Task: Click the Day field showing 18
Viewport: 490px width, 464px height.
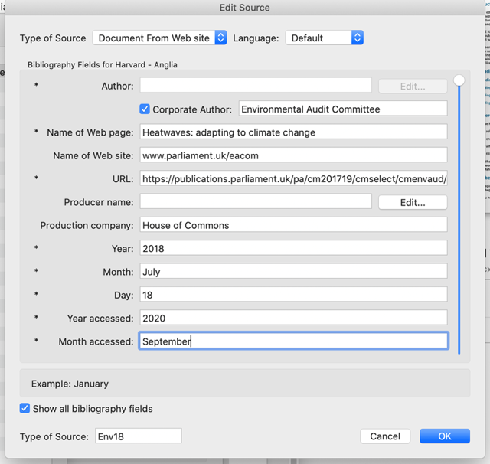Action: click(x=293, y=295)
